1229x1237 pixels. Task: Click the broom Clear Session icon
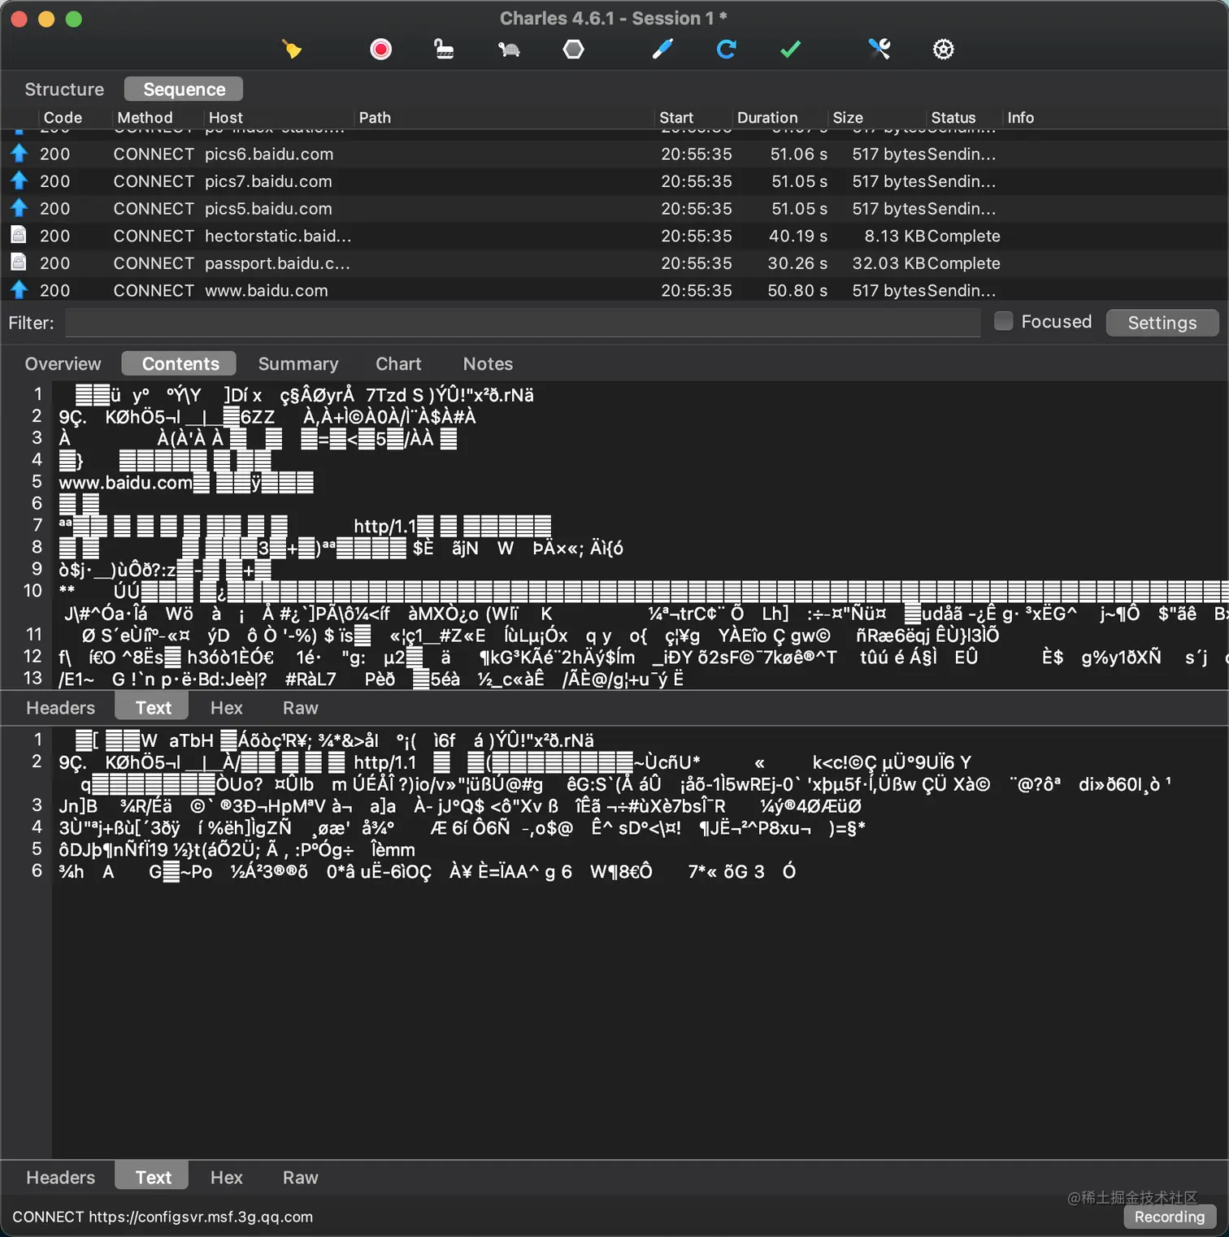[292, 50]
